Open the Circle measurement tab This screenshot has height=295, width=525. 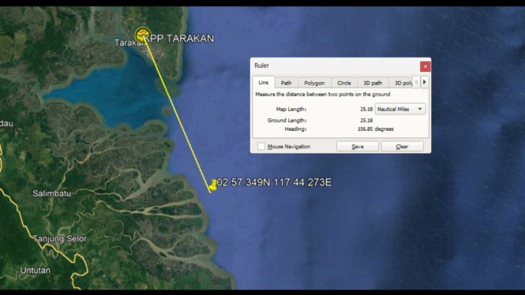tap(344, 83)
